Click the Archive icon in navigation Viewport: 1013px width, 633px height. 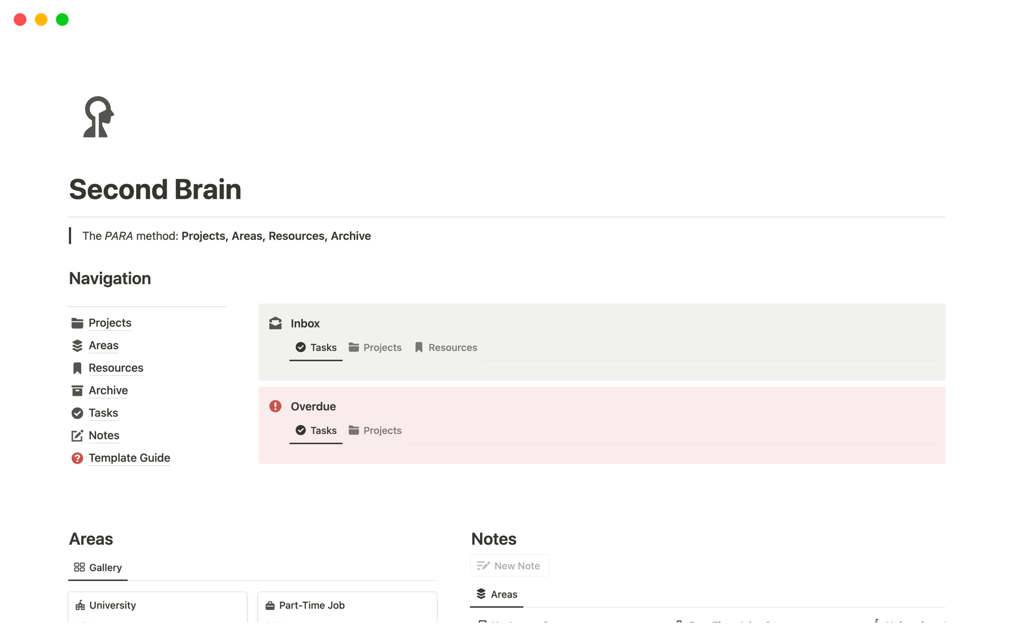[x=78, y=389]
